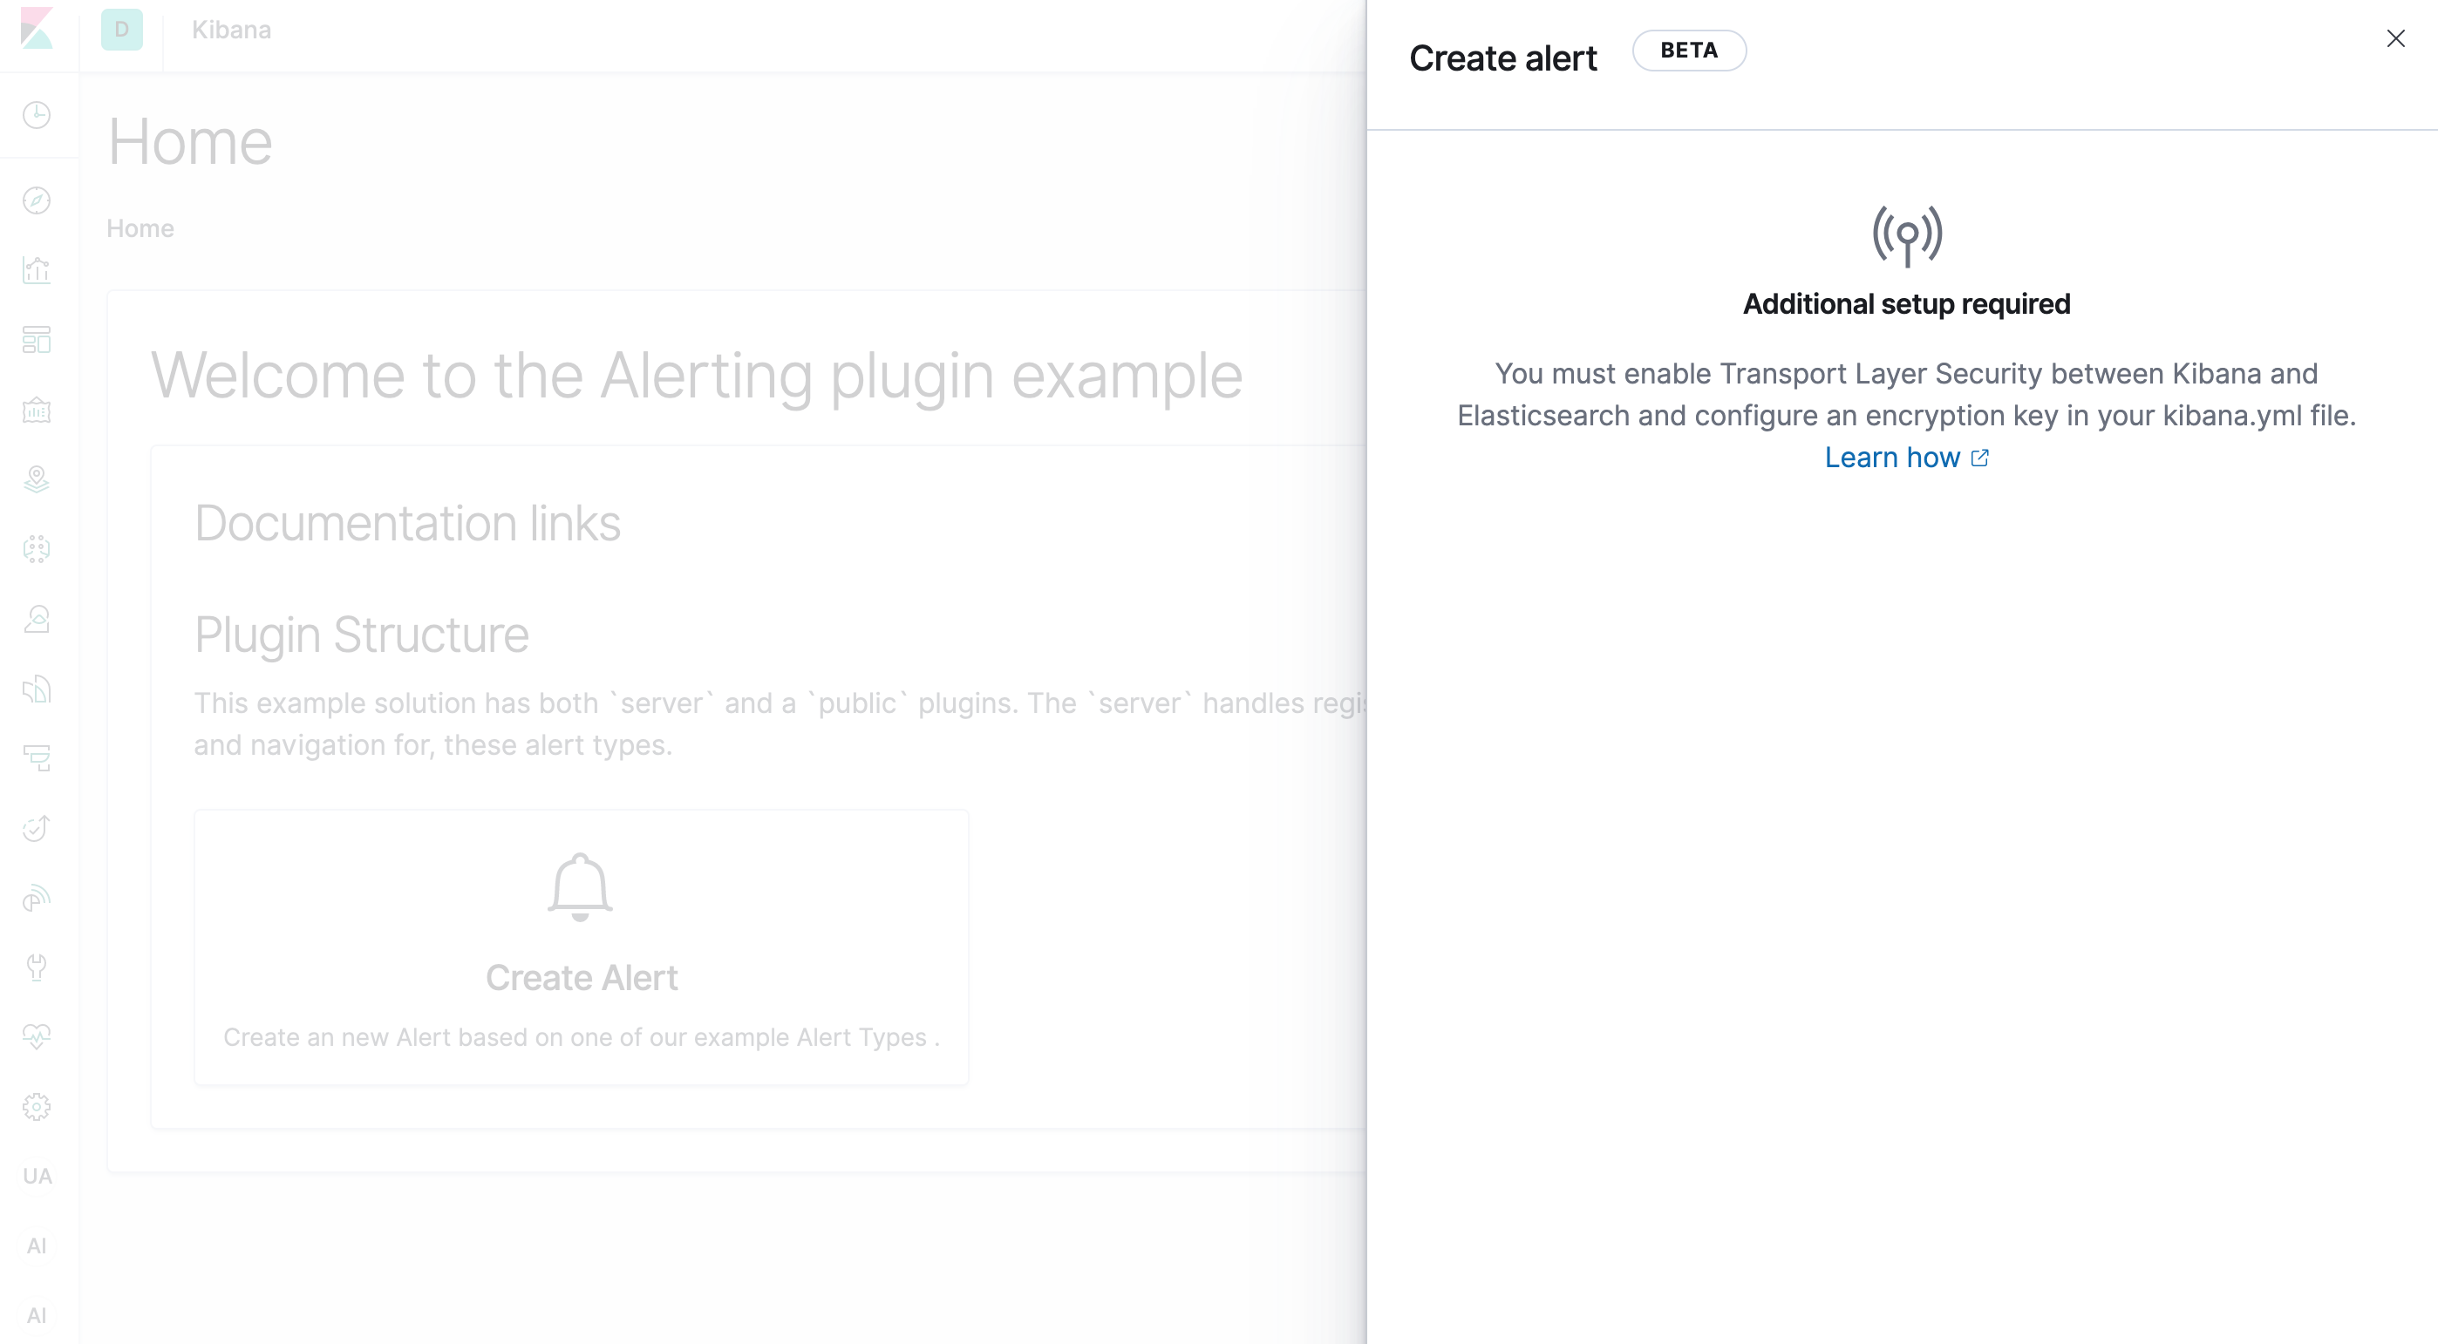This screenshot has width=2438, height=1344.
Task: Click the BETA badge
Action: click(x=1688, y=51)
